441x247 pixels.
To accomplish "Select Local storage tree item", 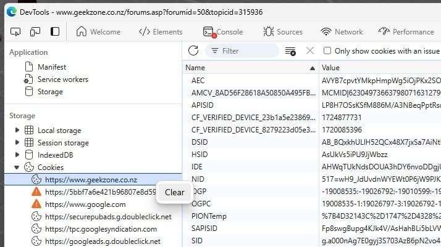I will point(59,131).
